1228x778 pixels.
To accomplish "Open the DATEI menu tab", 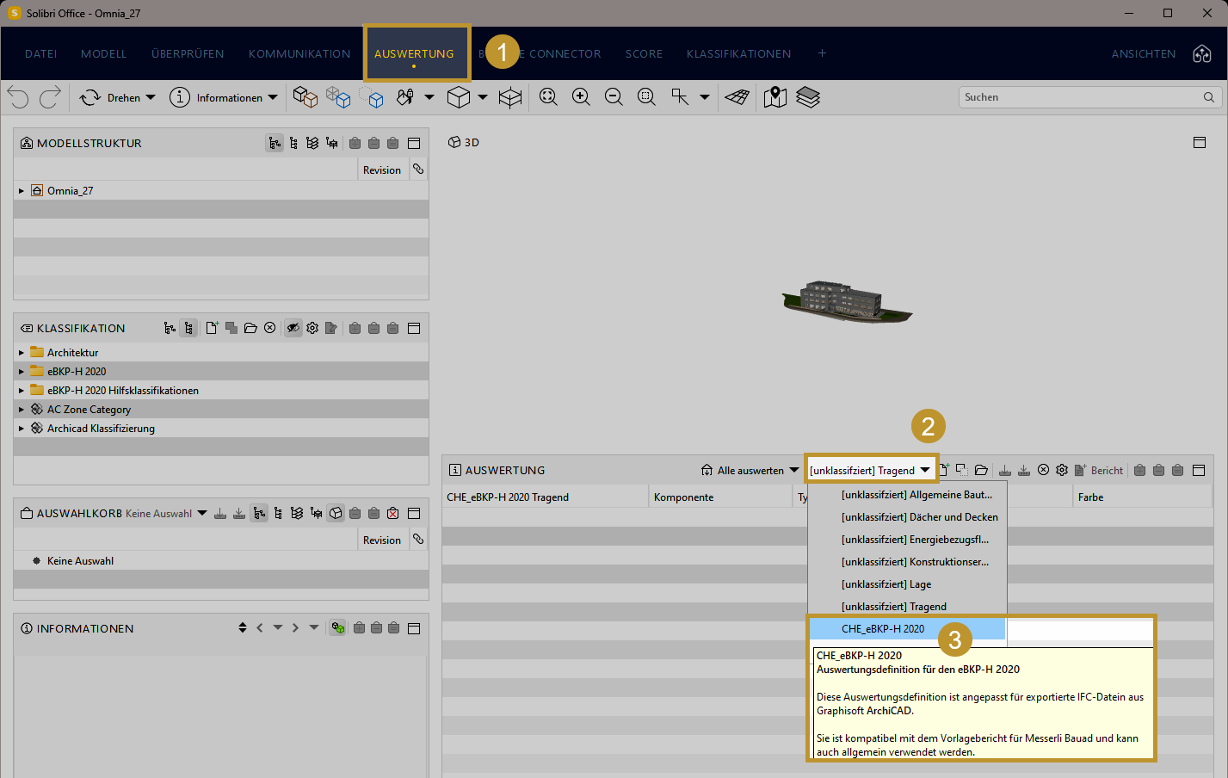I will (x=41, y=53).
